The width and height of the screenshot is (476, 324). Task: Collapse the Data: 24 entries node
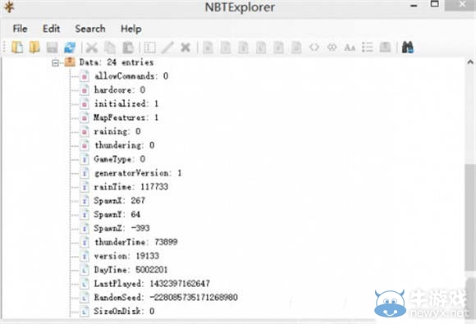55,63
